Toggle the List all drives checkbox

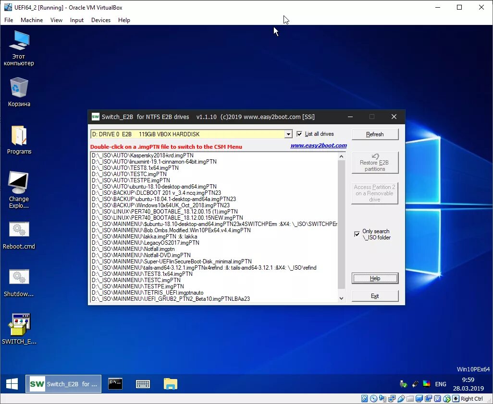click(x=299, y=134)
